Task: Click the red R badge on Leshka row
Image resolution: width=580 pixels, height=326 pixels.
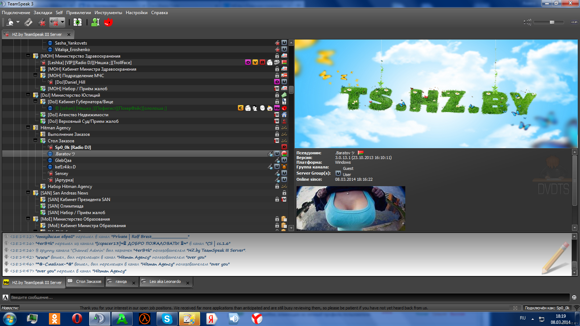Action: coord(262,62)
